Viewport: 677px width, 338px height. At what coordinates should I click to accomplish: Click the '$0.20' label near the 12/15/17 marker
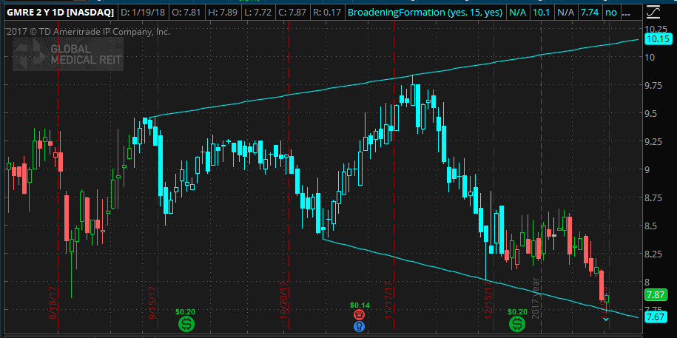(x=517, y=311)
